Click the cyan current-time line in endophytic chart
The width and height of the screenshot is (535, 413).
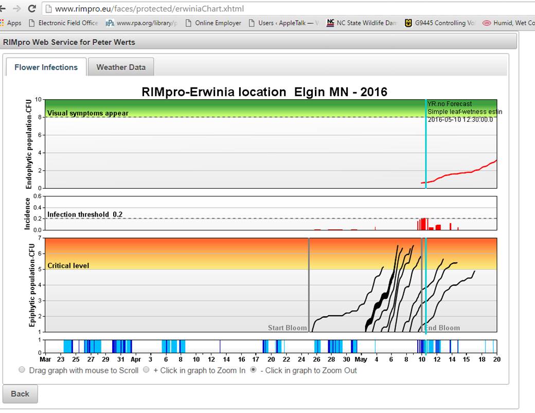click(x=426, y=149)
